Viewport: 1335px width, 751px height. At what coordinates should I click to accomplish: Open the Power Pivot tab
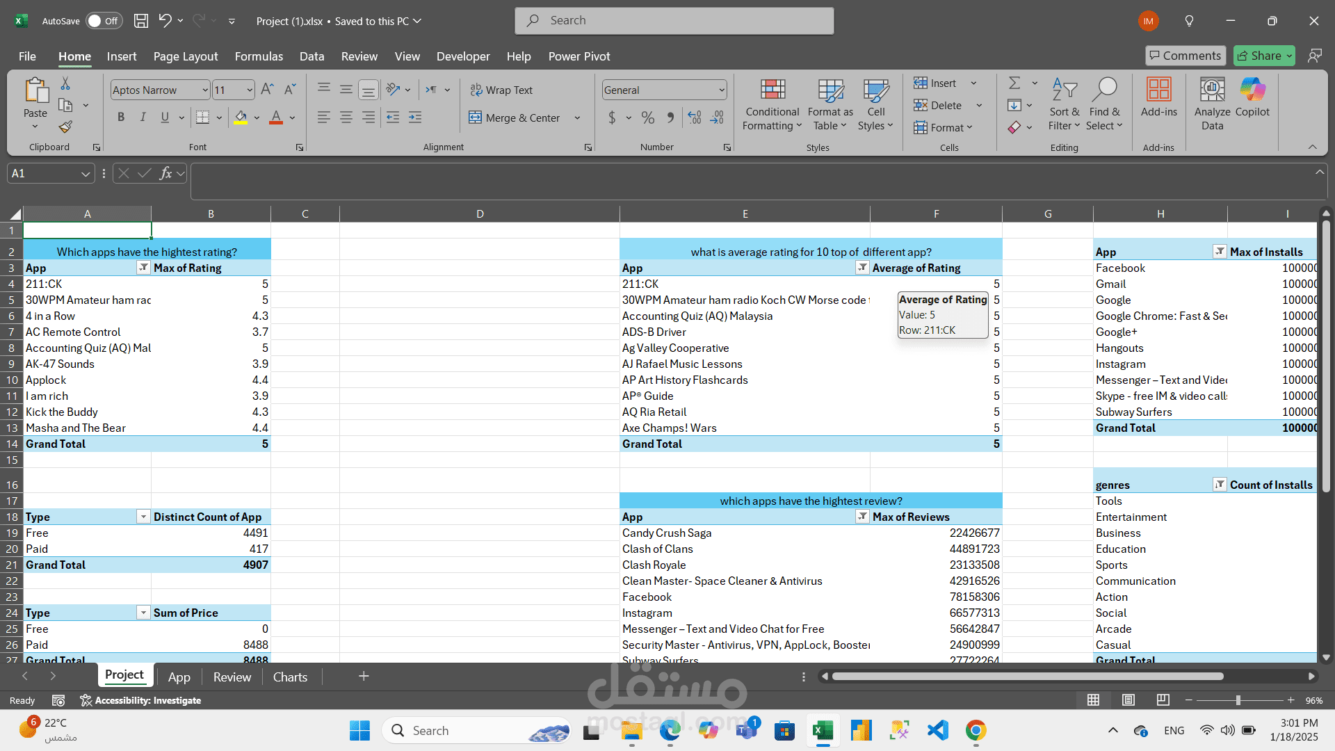click(x=579, y=56)
